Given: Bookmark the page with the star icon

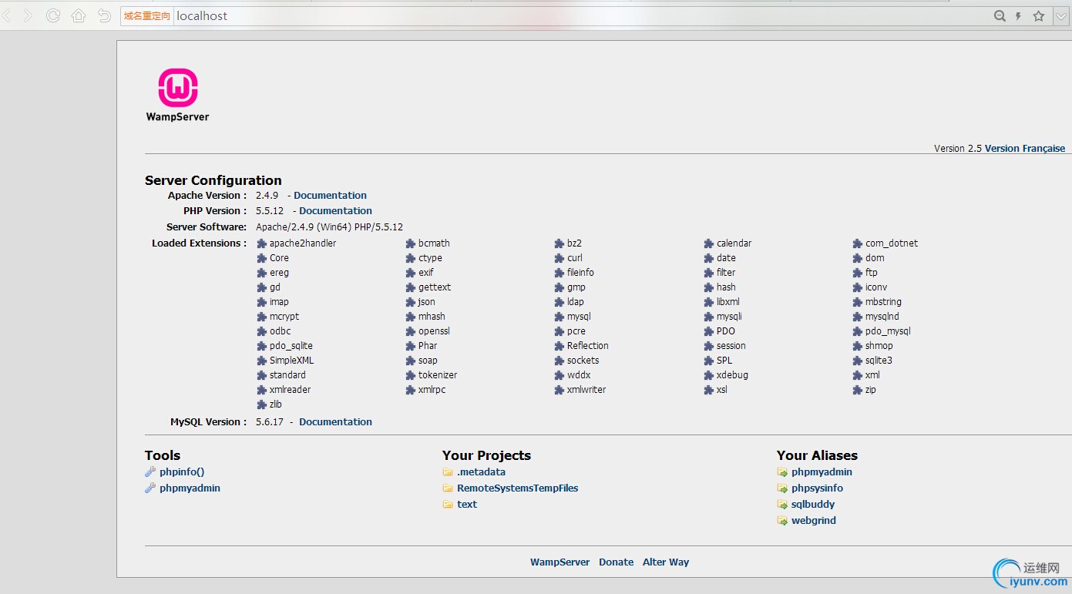Looking at the screenshot, I should pyautogui.click(x=1039, y=15).
